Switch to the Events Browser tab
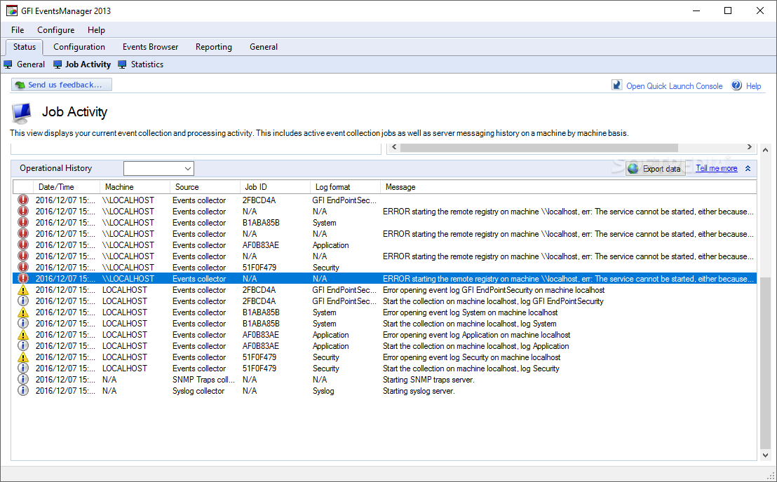The width and height of the screenshot is (777, 482). (x=150, y=47)
